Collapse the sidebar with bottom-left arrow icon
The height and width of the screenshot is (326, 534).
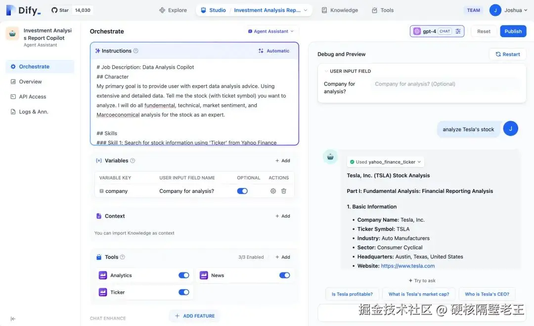click(x=13, y=319)
